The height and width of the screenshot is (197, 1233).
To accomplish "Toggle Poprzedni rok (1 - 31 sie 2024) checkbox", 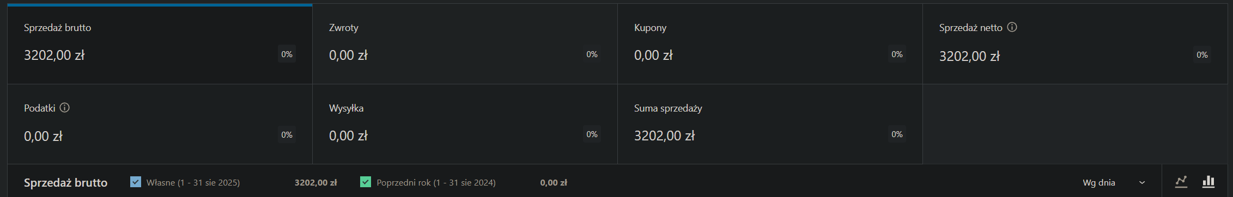I will (366, 182).
